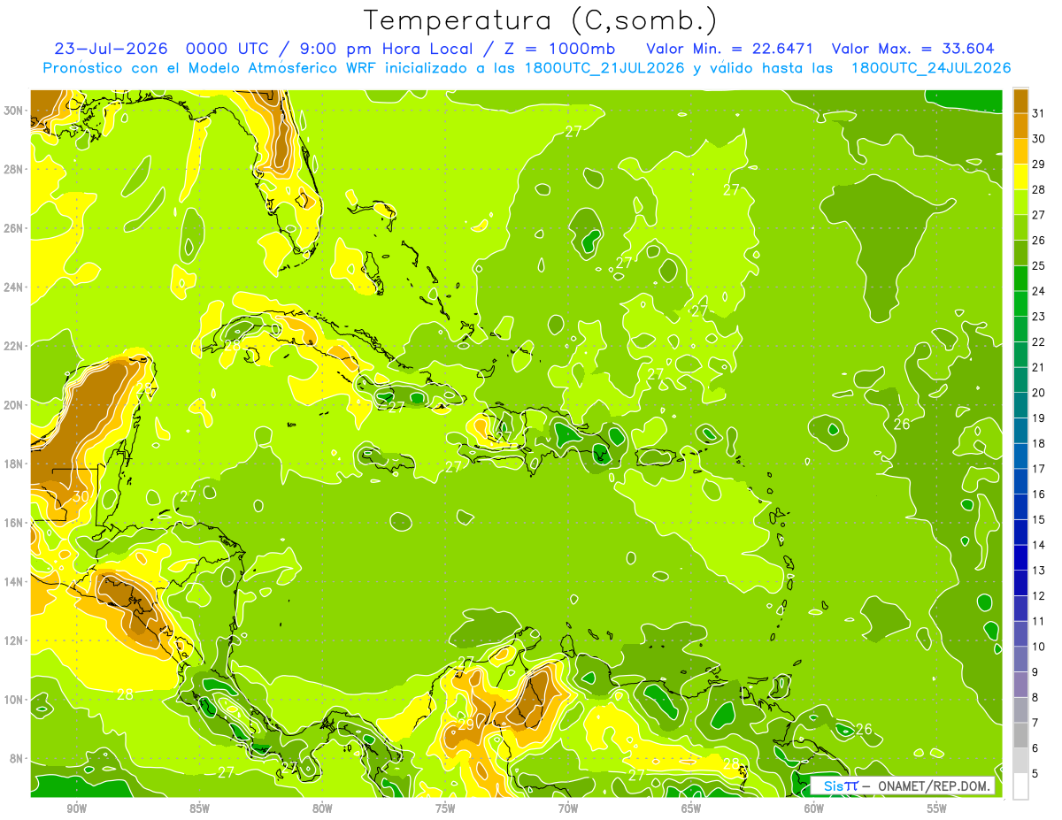Click the '1800UTC_24JUL2026' valid-until time
The width and height of the screenshot is (1062, 820).
(x=931, y=68)
